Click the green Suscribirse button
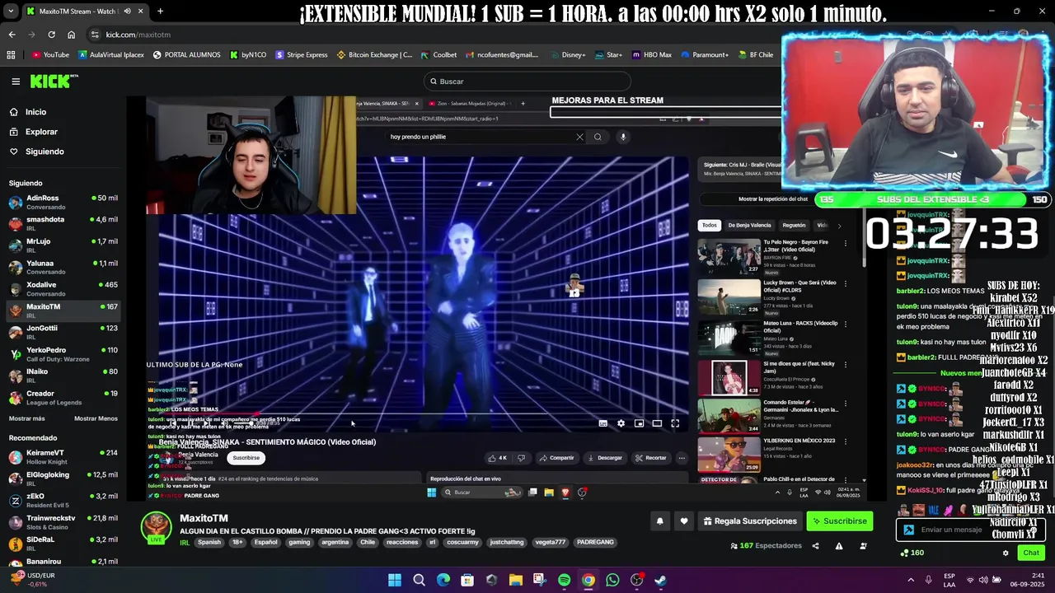1055x593 pixels. point(839,521)
